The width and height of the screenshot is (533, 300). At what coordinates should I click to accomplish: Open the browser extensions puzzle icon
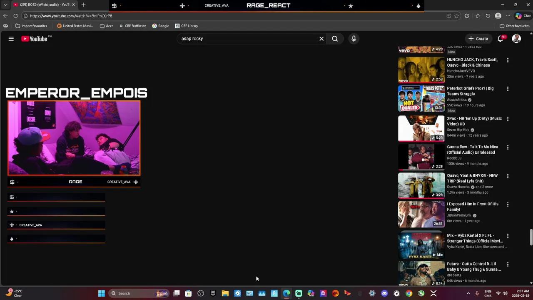[x=467, y=16]
